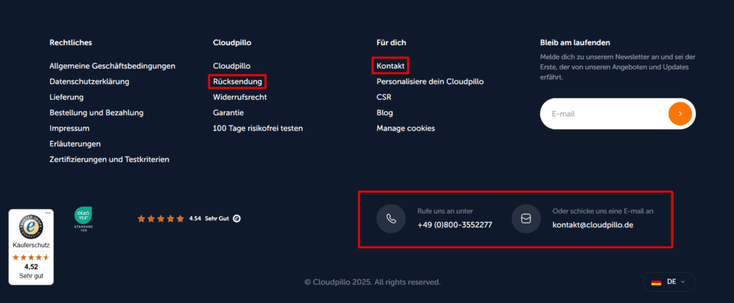Click the kontakt@cloudpillo.de email address
The height and width of the screenshot is (303, 734).
[593, 225]
